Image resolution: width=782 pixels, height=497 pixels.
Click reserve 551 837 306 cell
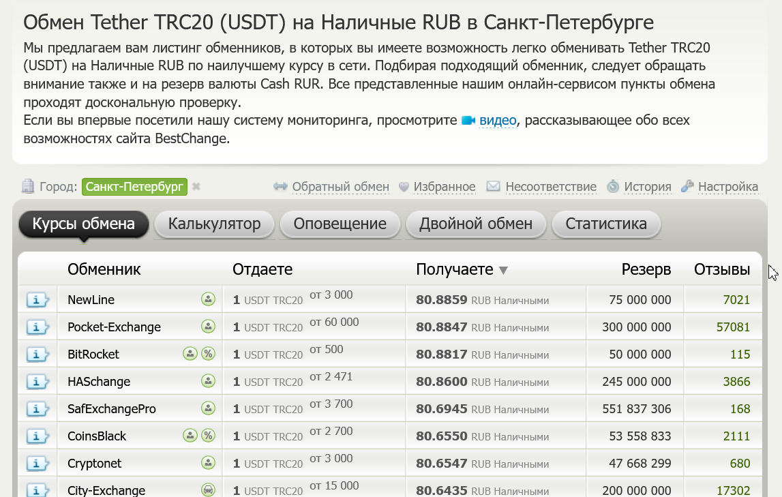(x=636, y=409)
